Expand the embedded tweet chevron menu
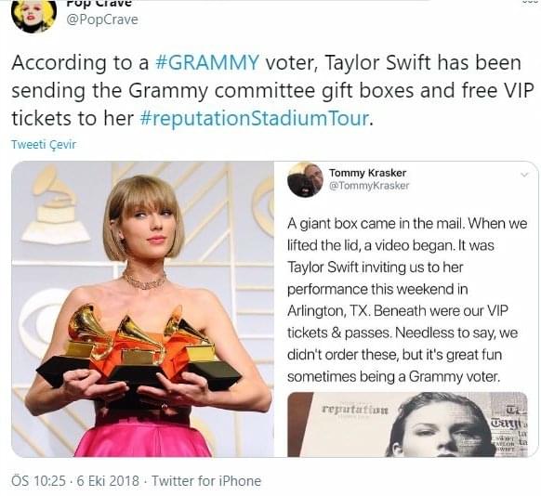The width and height of the screenshot is (541, 496). click(x=524, y=175)
